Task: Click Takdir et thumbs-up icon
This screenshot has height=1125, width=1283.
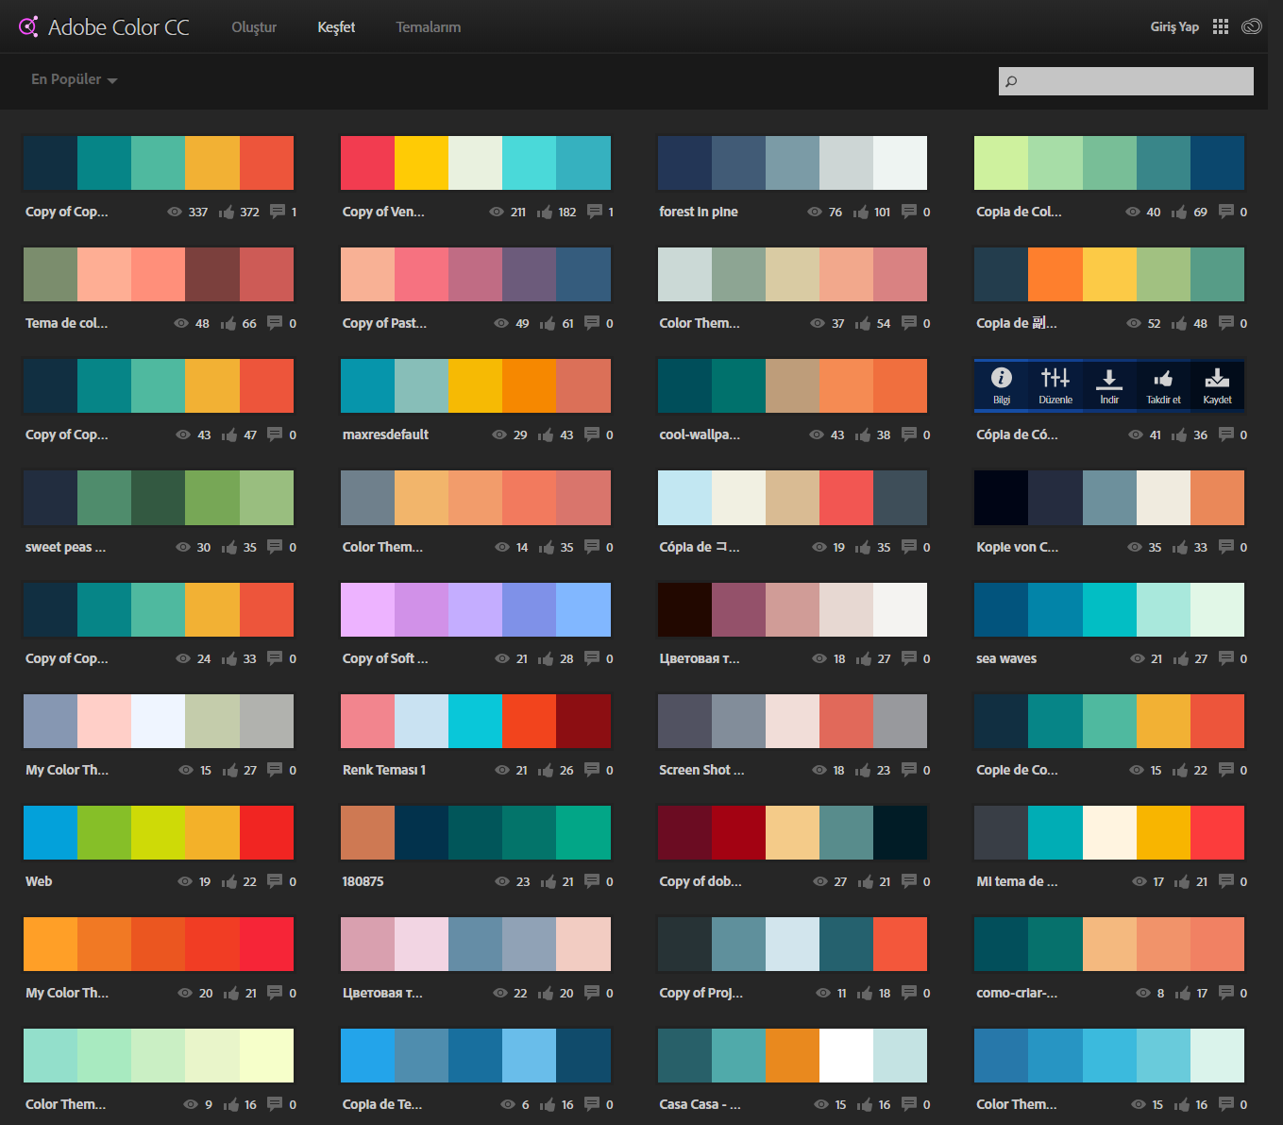Action: coord(1163,379)
